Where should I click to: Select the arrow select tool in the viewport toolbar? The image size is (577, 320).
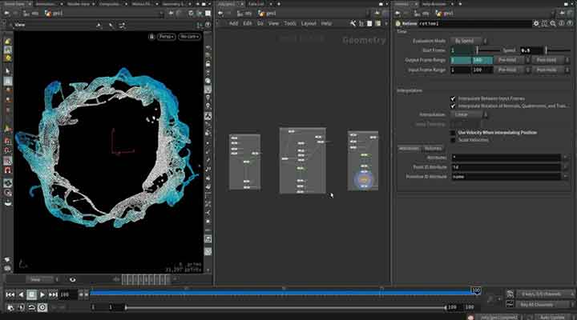tap(8, 70)
